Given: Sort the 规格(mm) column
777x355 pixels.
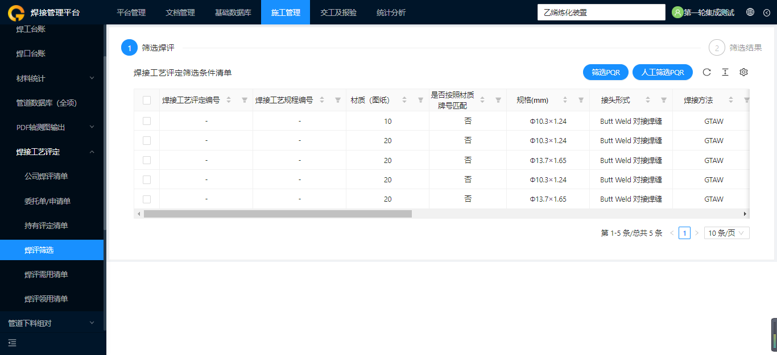Looking at the screenshot, I should click(x=565, y=100).
